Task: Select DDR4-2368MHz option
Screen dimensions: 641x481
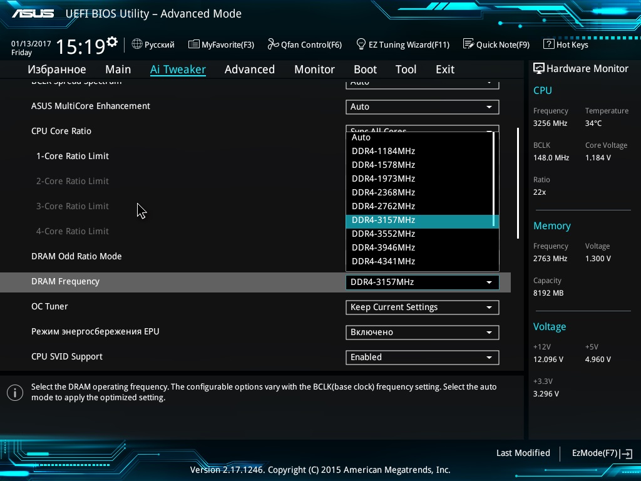Action: point(419,192)
